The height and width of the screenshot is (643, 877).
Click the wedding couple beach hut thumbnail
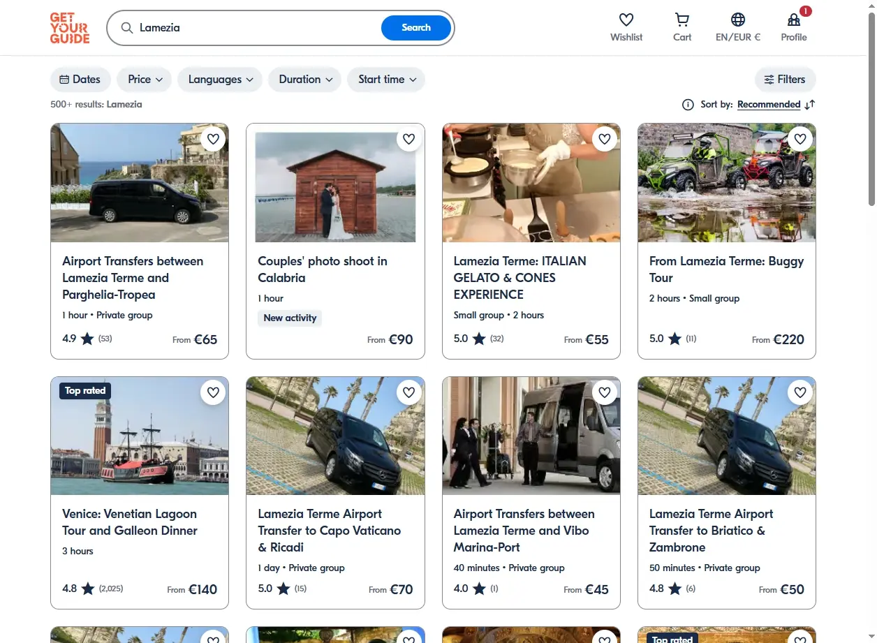(335, 183)
